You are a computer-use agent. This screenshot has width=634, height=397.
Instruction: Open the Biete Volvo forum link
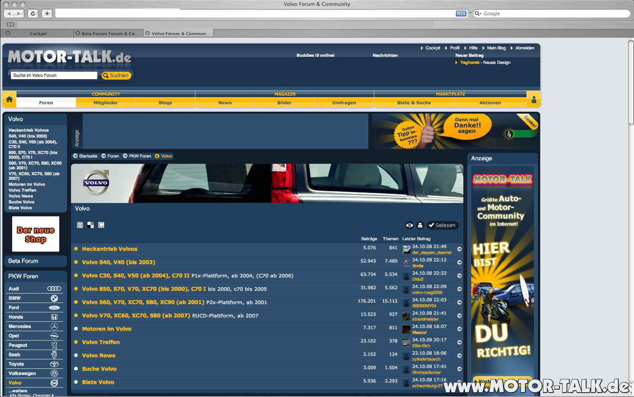[x=98, y=382]
